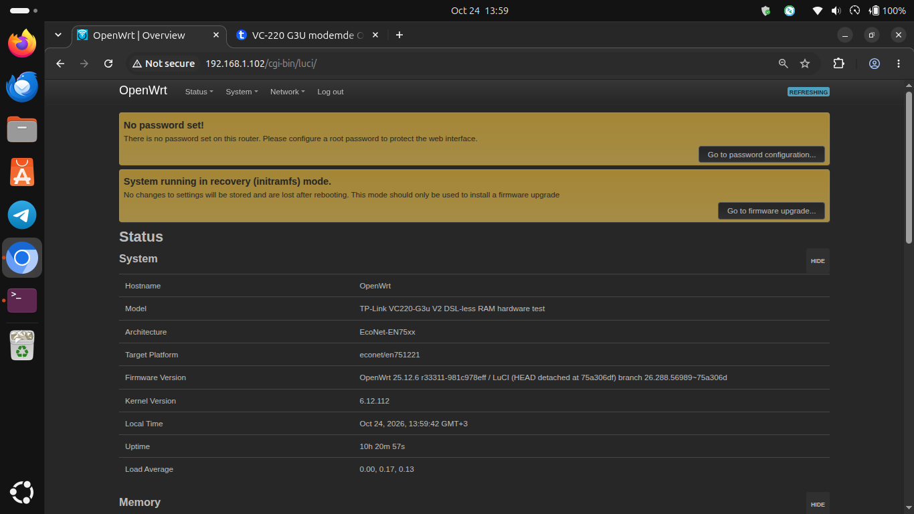Expand the Network menu in OpenWrt
This screenshot has height=514, width=914.
point(287,92)
